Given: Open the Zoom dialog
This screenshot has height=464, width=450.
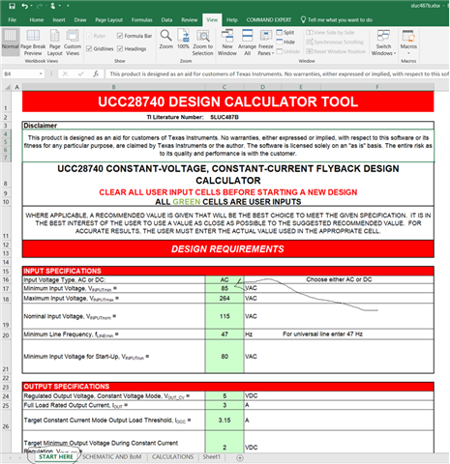Looking at the screenshot, I should [x=166, y=40].
